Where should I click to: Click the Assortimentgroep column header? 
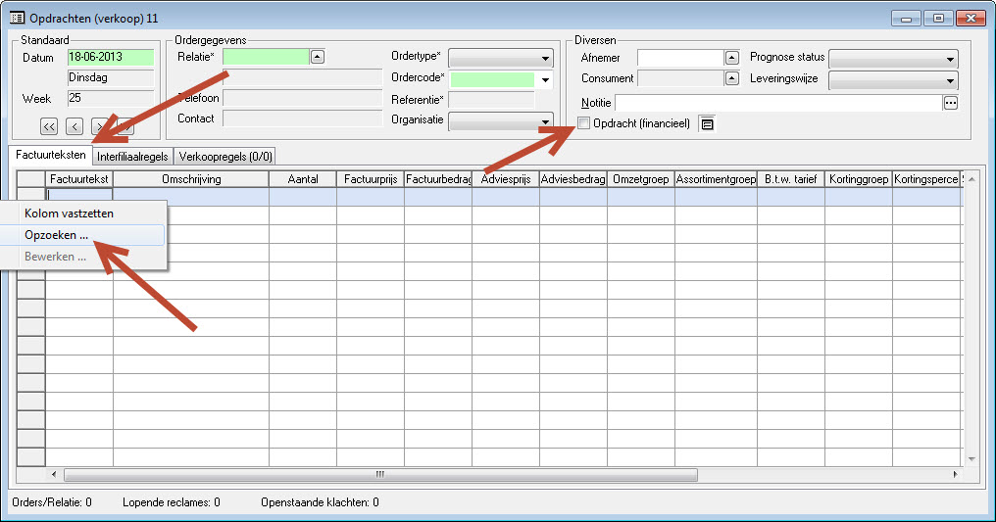(716, 179)
